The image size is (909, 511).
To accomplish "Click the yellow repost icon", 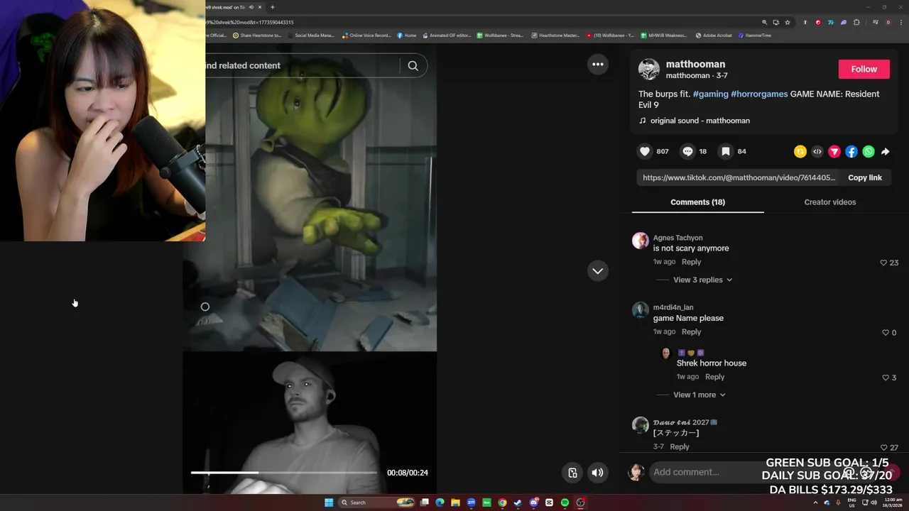I will click(800, 151).
